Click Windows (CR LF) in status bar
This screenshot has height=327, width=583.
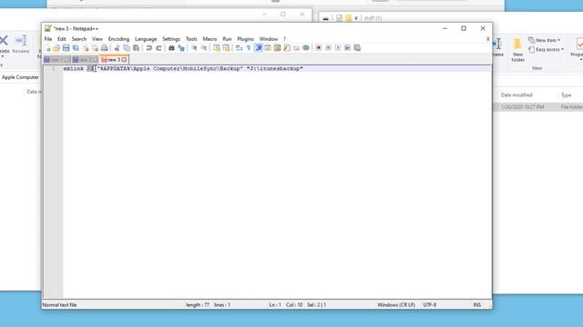pyautogui.click(x=396, y=305)
